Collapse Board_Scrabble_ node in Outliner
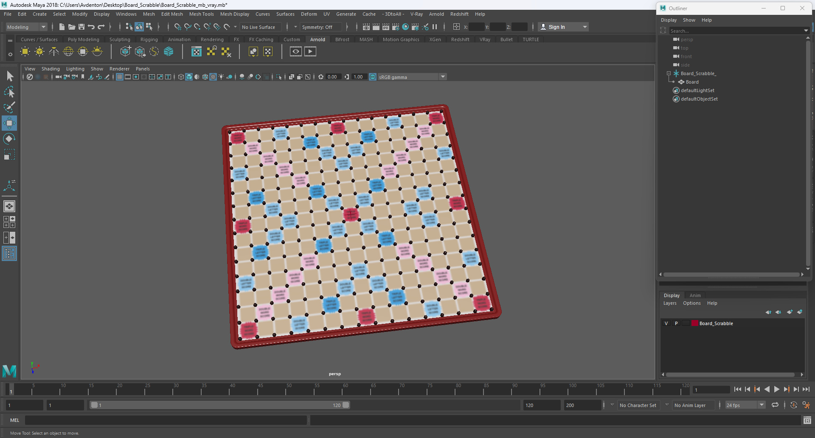815x438 pixels. pyautogui.click(x=669, y=73)
